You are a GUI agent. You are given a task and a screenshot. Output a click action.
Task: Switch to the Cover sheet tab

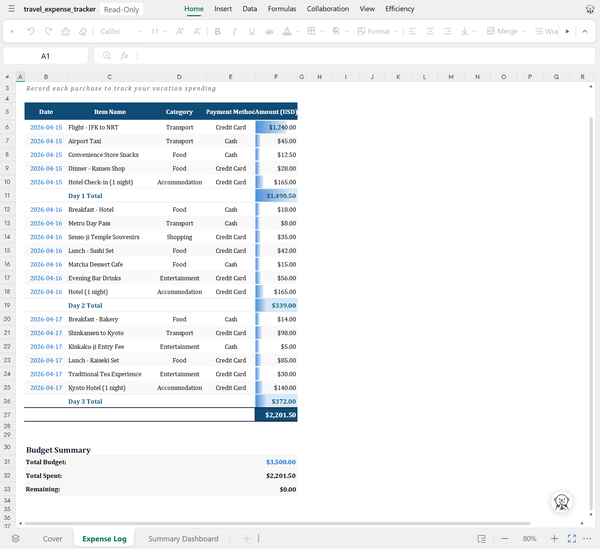[x=53, y=539]
